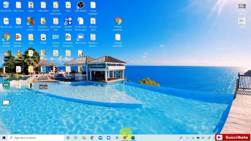
Task: Check battery status in system tray
Action: 198,137
